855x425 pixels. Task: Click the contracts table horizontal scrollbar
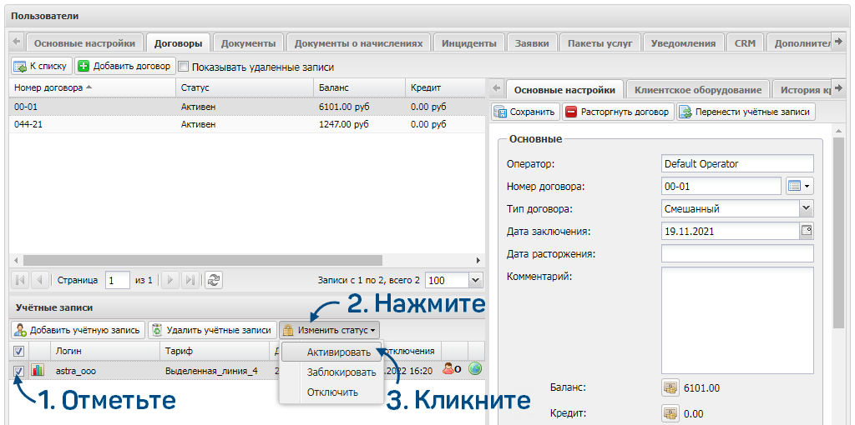click(203, 260)
